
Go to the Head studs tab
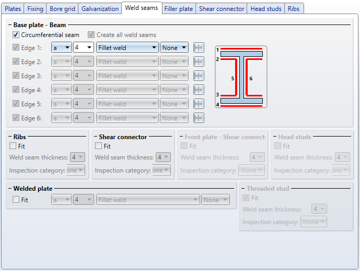[x=266, y=9]
